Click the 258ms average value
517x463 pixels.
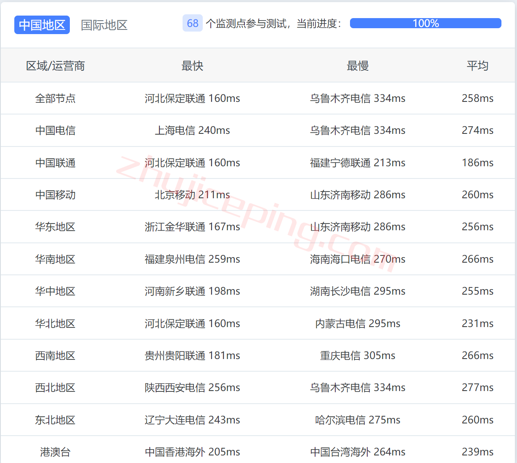(x=477, y=98)
